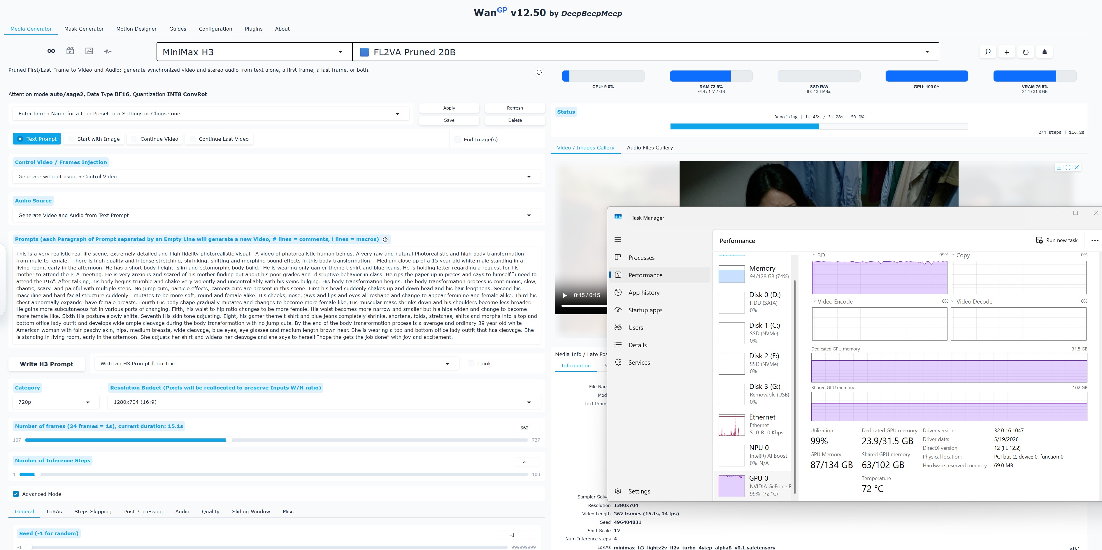Click the circular refresh icon button in WanGP
This screenshot has height=550, width=1102.
(1025, 52)
